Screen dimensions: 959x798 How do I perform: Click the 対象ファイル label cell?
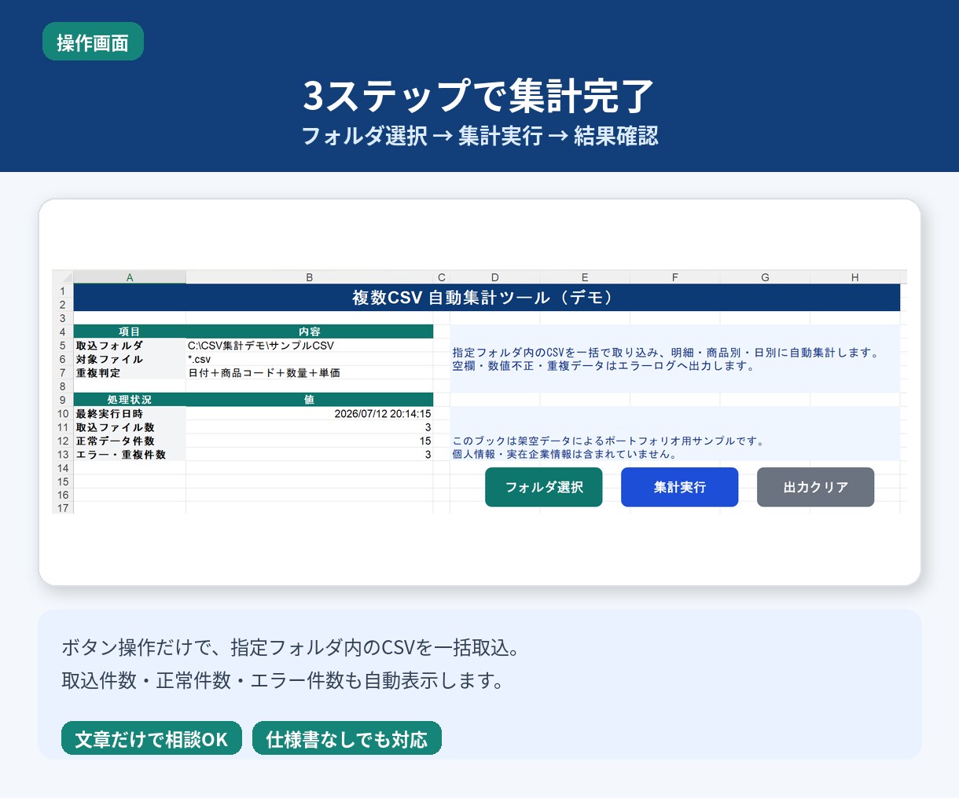pyautogui.click(x=130, y=359)
